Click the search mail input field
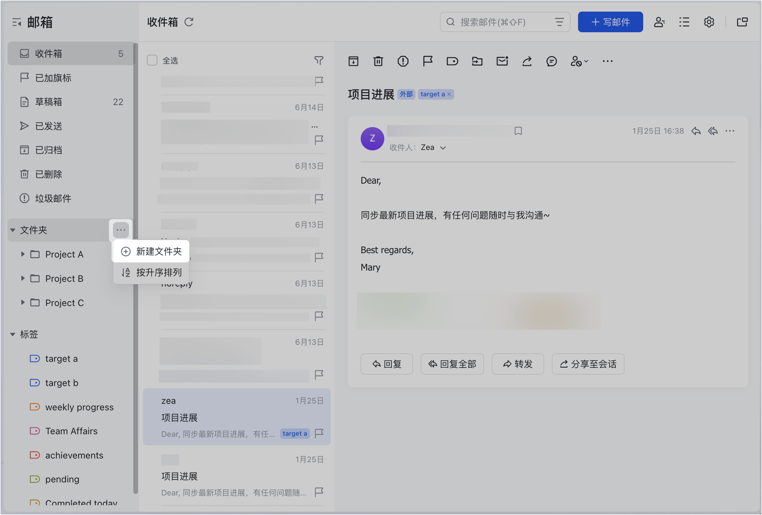Screen dimensions: 762x515 coord(505,22)
